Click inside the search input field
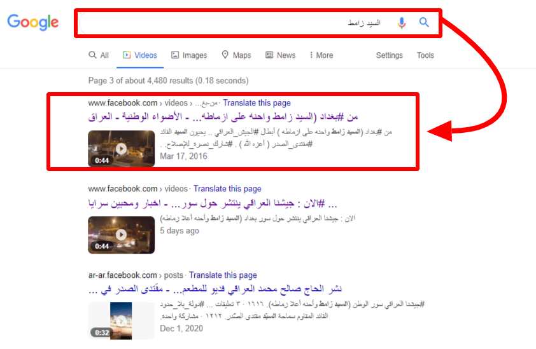 pyautogui.click(x=223, y=23)
